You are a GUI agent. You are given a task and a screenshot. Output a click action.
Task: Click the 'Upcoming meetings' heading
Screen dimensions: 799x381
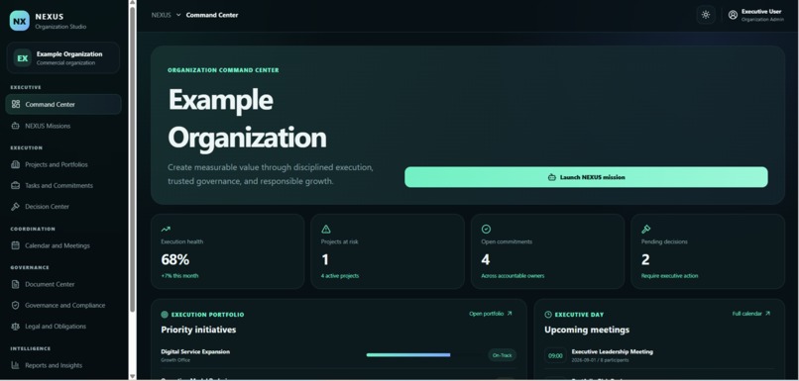tap(587, 330)
